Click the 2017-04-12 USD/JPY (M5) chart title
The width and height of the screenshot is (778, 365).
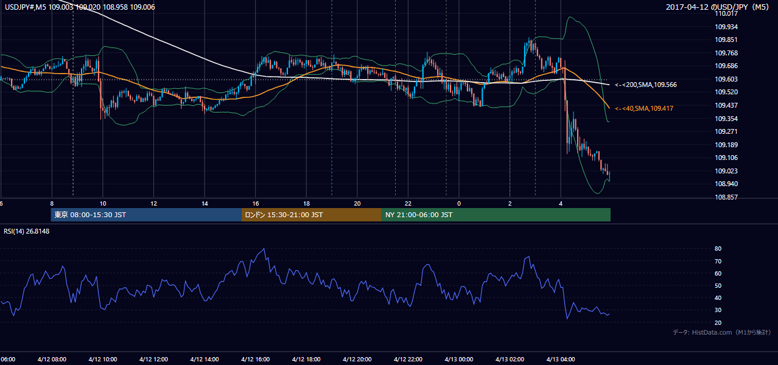[718, 7]
